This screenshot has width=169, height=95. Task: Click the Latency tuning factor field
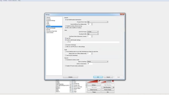(x=90, y=64)
